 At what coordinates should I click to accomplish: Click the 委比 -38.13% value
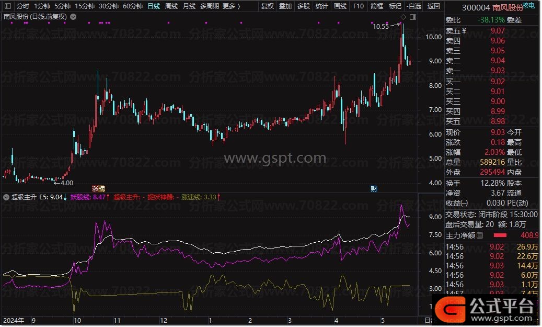pos(491,20)
